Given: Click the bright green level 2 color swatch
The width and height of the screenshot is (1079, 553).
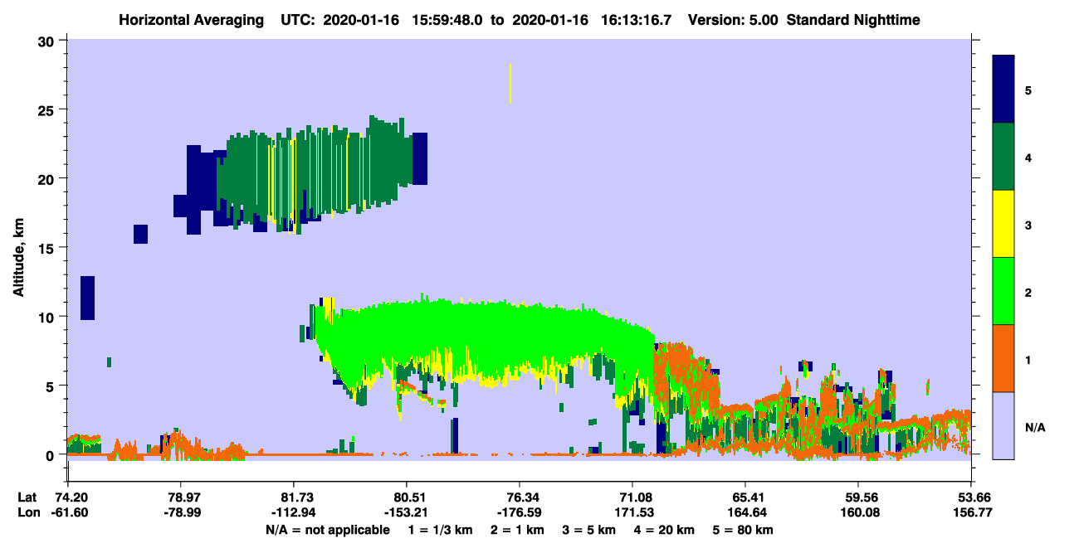Looking at the screenshot, I should [x=1003, y=291].
